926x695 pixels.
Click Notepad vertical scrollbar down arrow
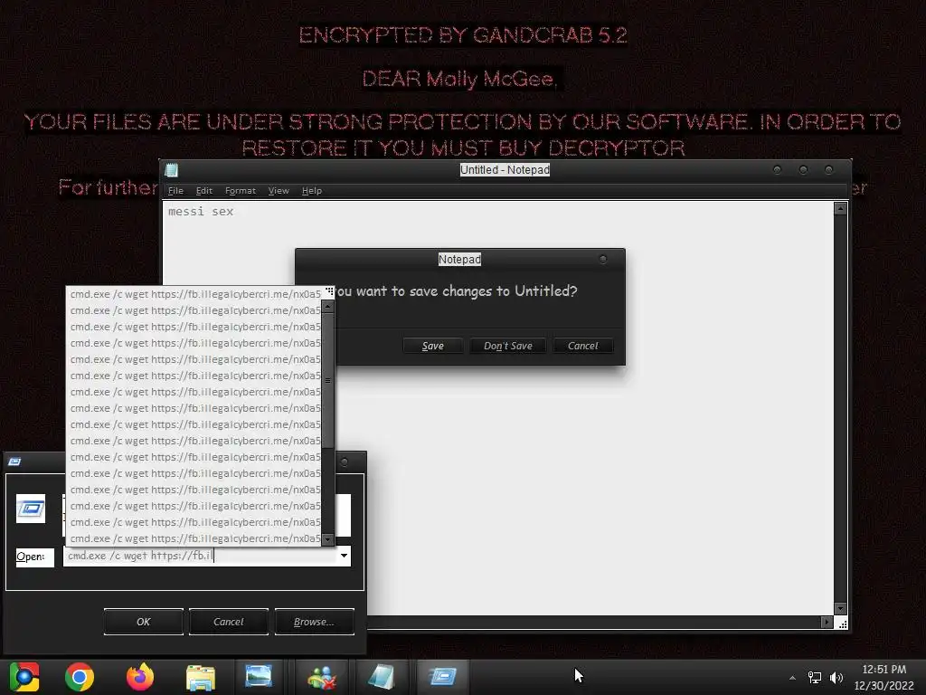840,609
